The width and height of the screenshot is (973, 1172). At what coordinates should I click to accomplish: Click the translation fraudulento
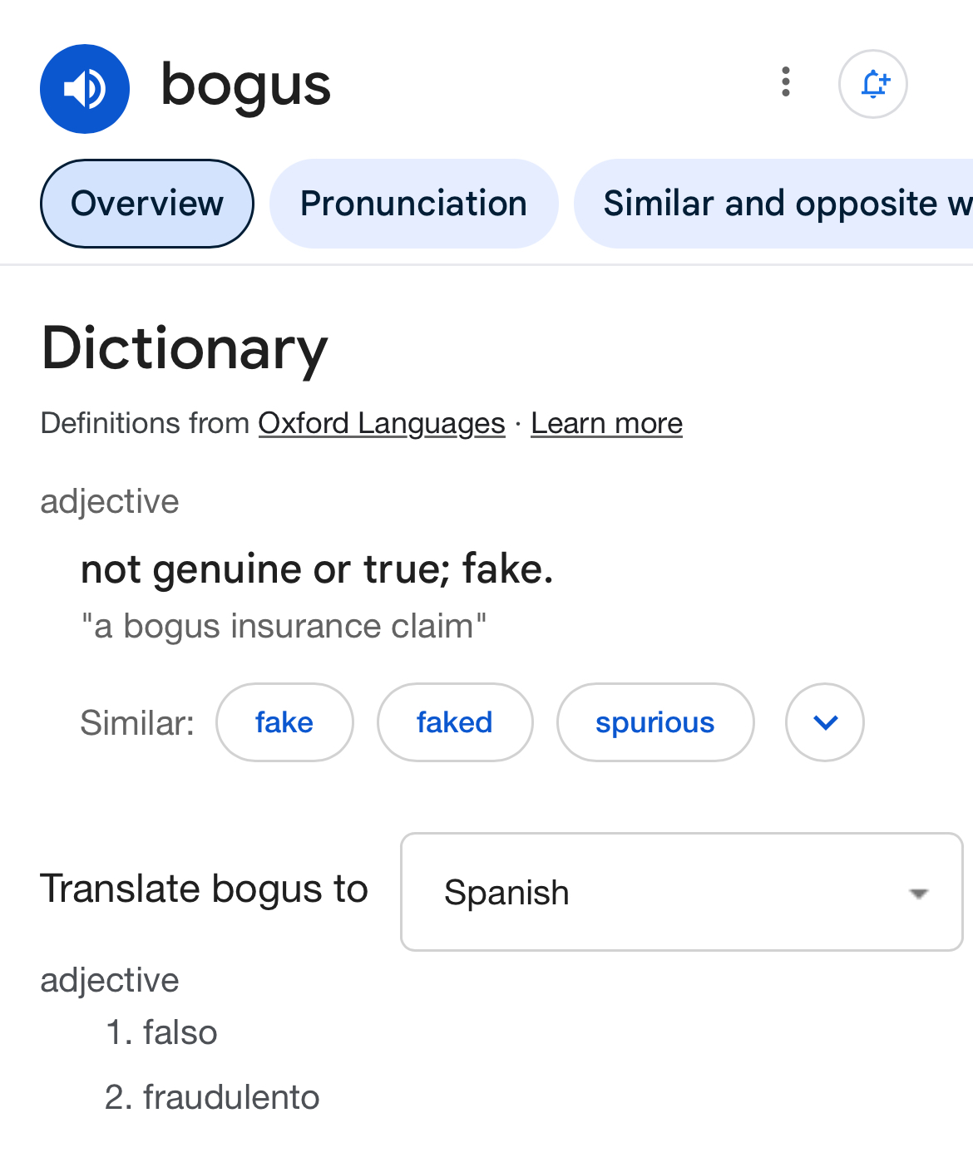231,1097
